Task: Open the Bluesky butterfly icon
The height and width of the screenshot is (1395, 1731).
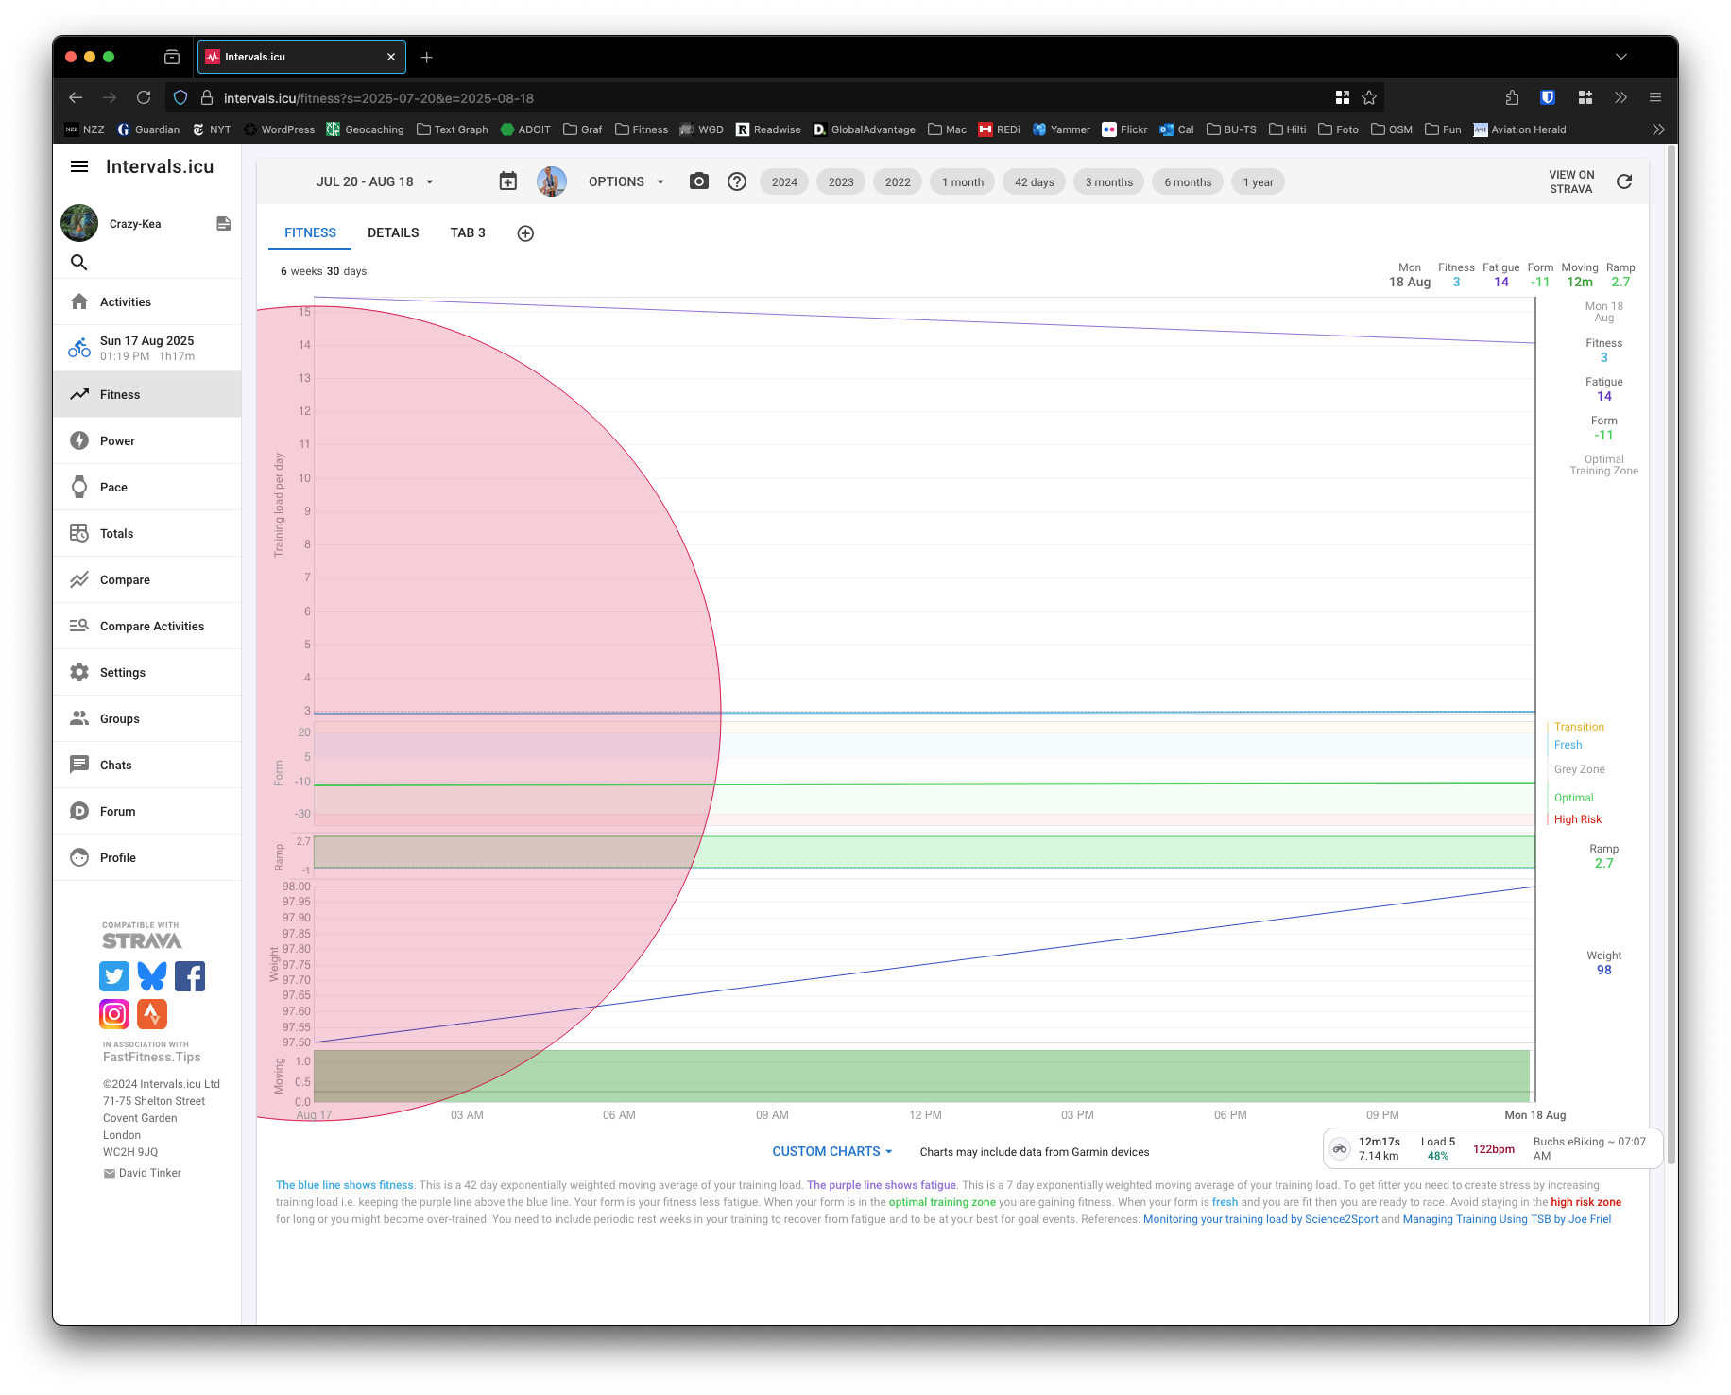Action: click(152, 976)
